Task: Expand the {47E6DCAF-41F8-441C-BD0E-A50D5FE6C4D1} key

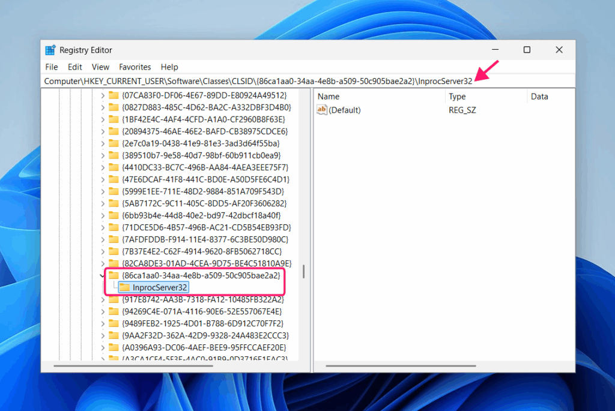Action: 102,179
